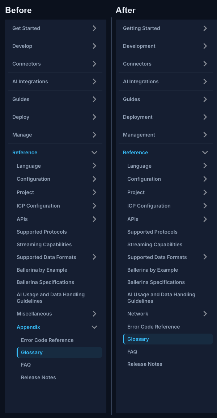Open AI Usage and Data Handling Guidelines in After panel
The image size is (217, 418).
161,298
